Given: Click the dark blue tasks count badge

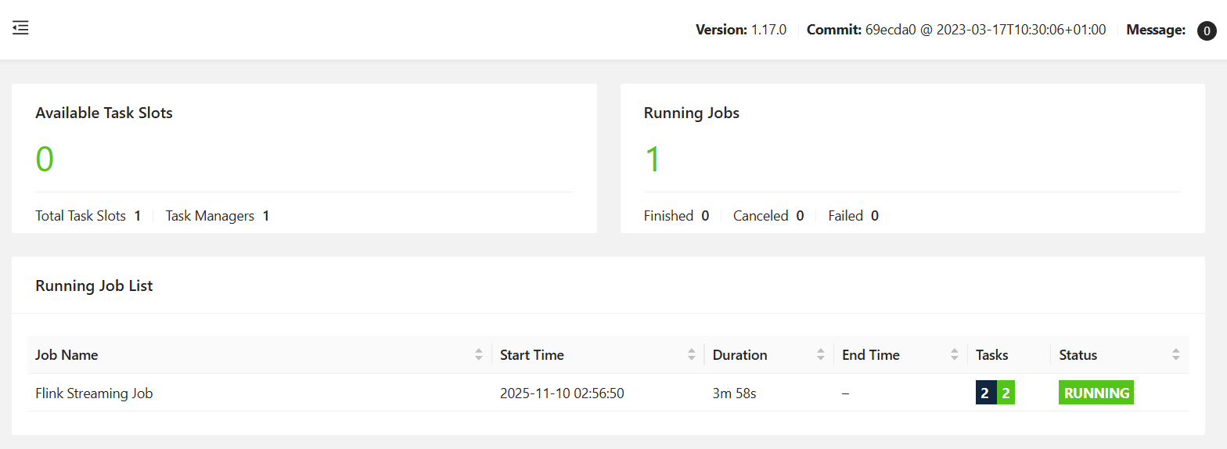Looking at the screenshot, I should [x=985, y=393].
